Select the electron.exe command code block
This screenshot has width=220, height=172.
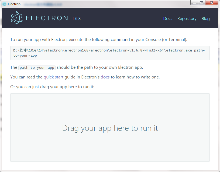[110, 53]
